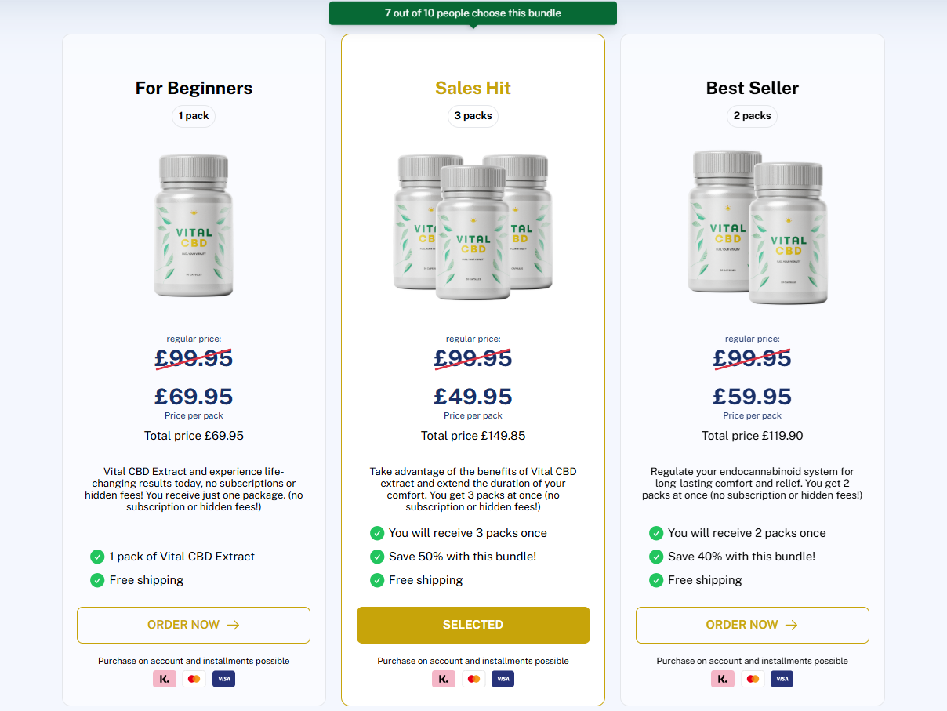Click the three Vital CBD bottles image
Image resolution: width=947 pixels, height=711 pixels.
(473, 227)
